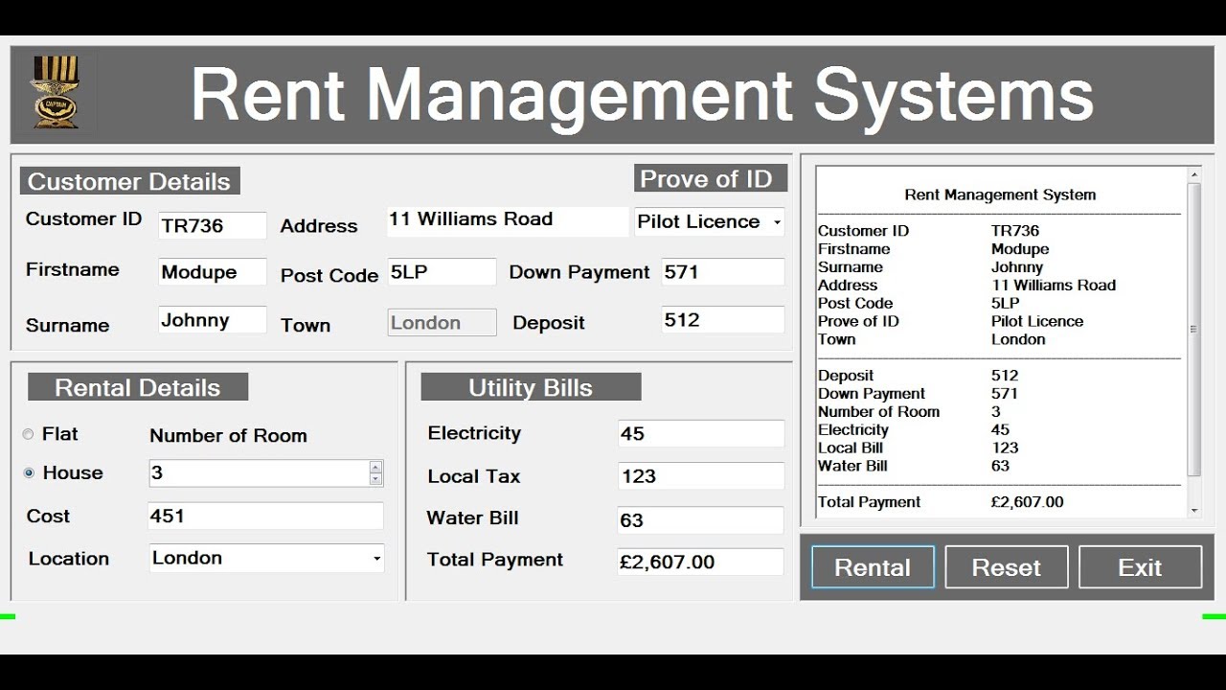The width and height of the screenshot is (1226, 690).
Task: Click TR736 in the receipt
Action: tap(1015, 231)
